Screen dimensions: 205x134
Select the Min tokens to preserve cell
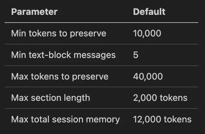click(59, 33)
